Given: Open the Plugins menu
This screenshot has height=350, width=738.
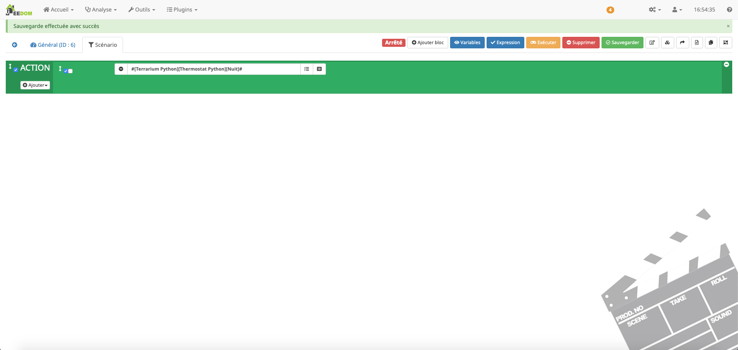Looking at the screenshot, I should click(x=182, y=10).
